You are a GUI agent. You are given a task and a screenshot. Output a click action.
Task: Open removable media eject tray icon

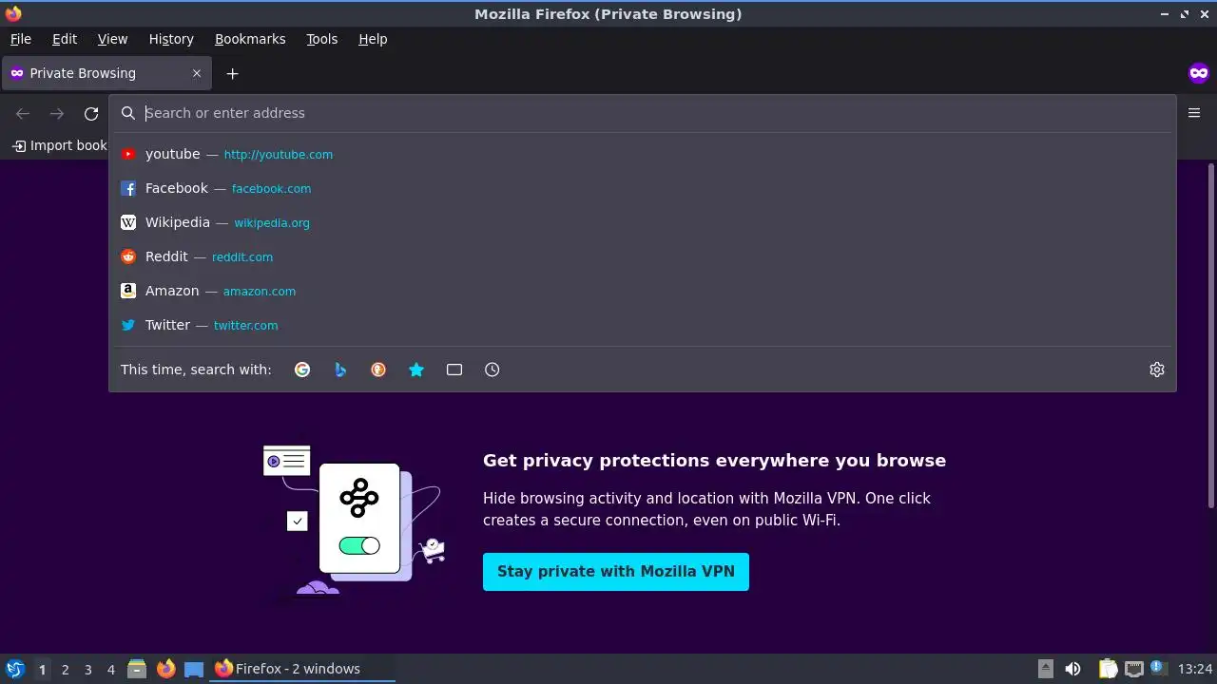(x=1045, y=669)
